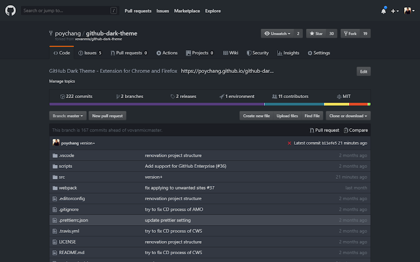
Task: Go to Marketplace
Action: (187, 11)
